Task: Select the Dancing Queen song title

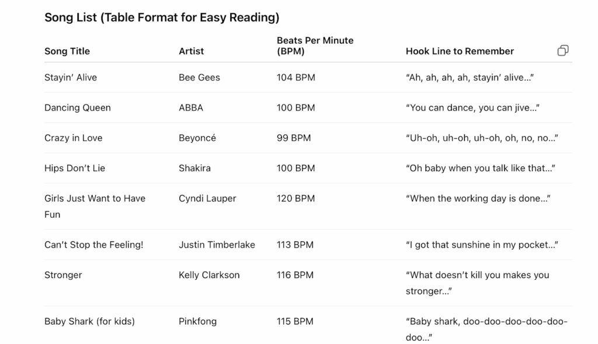Action: (x=77, y=108)
